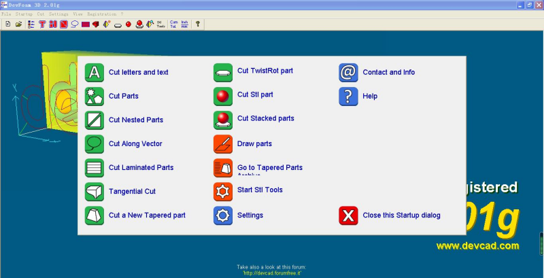Click the green shapes 'Cut Parts' icon
544x278 pixels.
point(95,97)
